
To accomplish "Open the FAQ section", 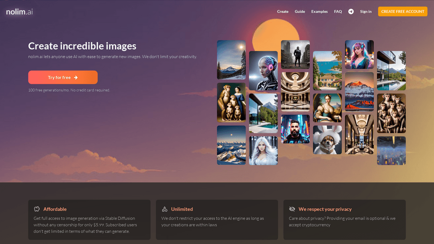I will [338, 11].
